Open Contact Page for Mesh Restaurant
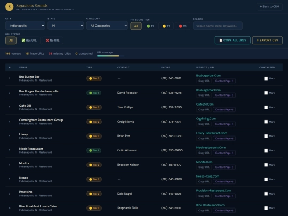This screenshot has width=288, height=216. coord(224,153)
